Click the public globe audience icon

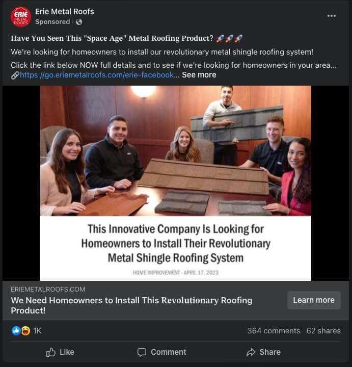coord(79,22)
